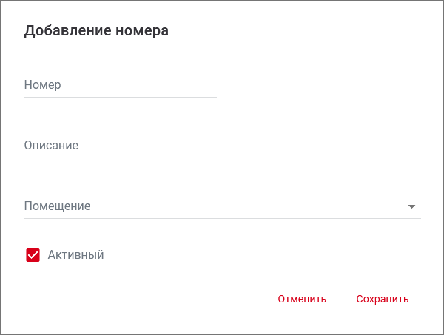Place cursor in the description field

tap(222, 146)
